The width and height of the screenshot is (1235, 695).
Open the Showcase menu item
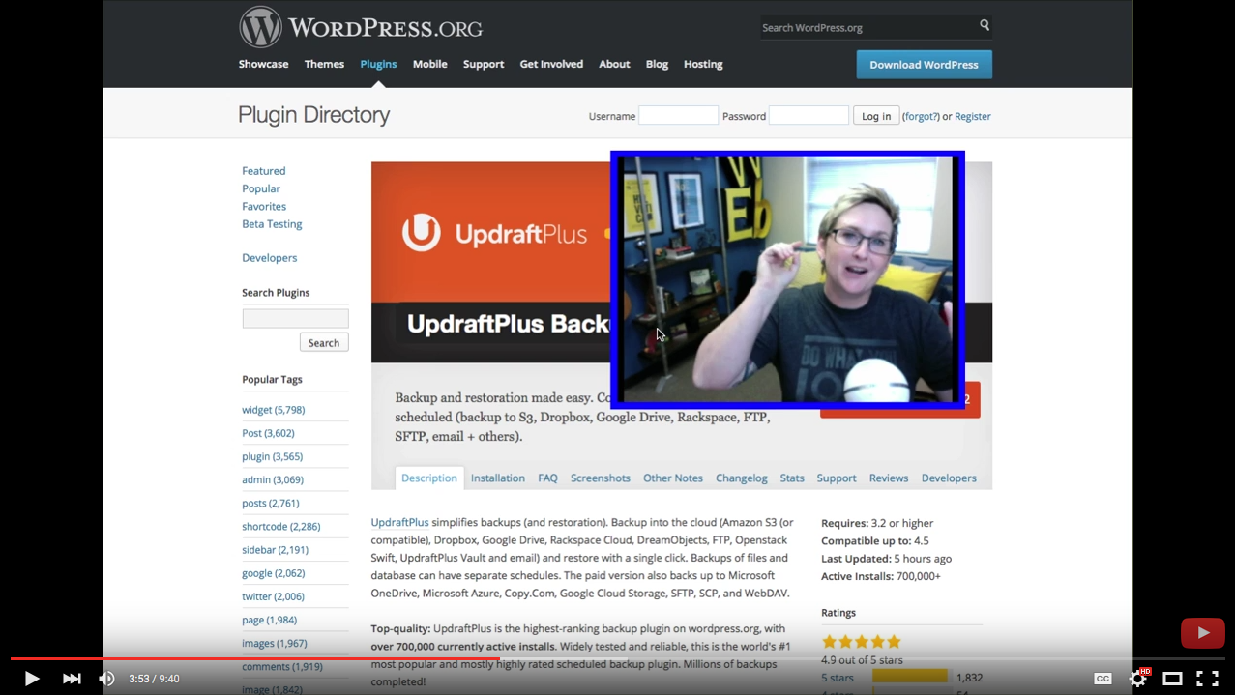tap(263, 64)
